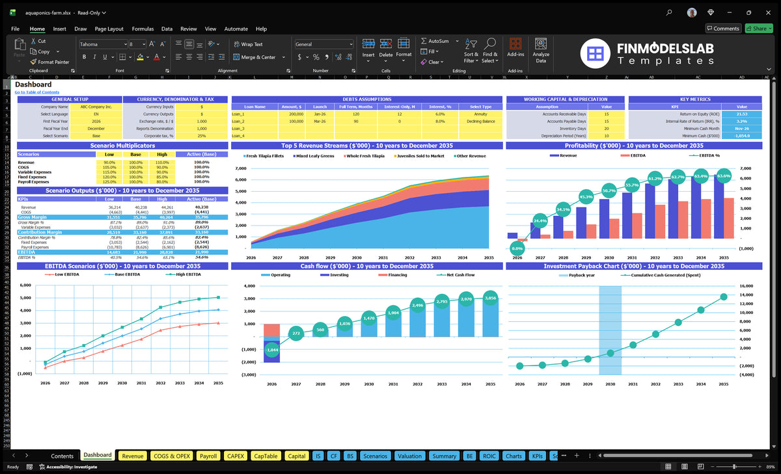Apply bold formatting

84,57
